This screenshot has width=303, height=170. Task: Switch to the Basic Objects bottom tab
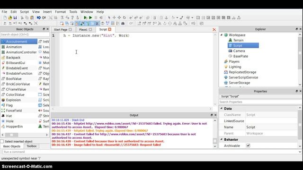(12, 146)
